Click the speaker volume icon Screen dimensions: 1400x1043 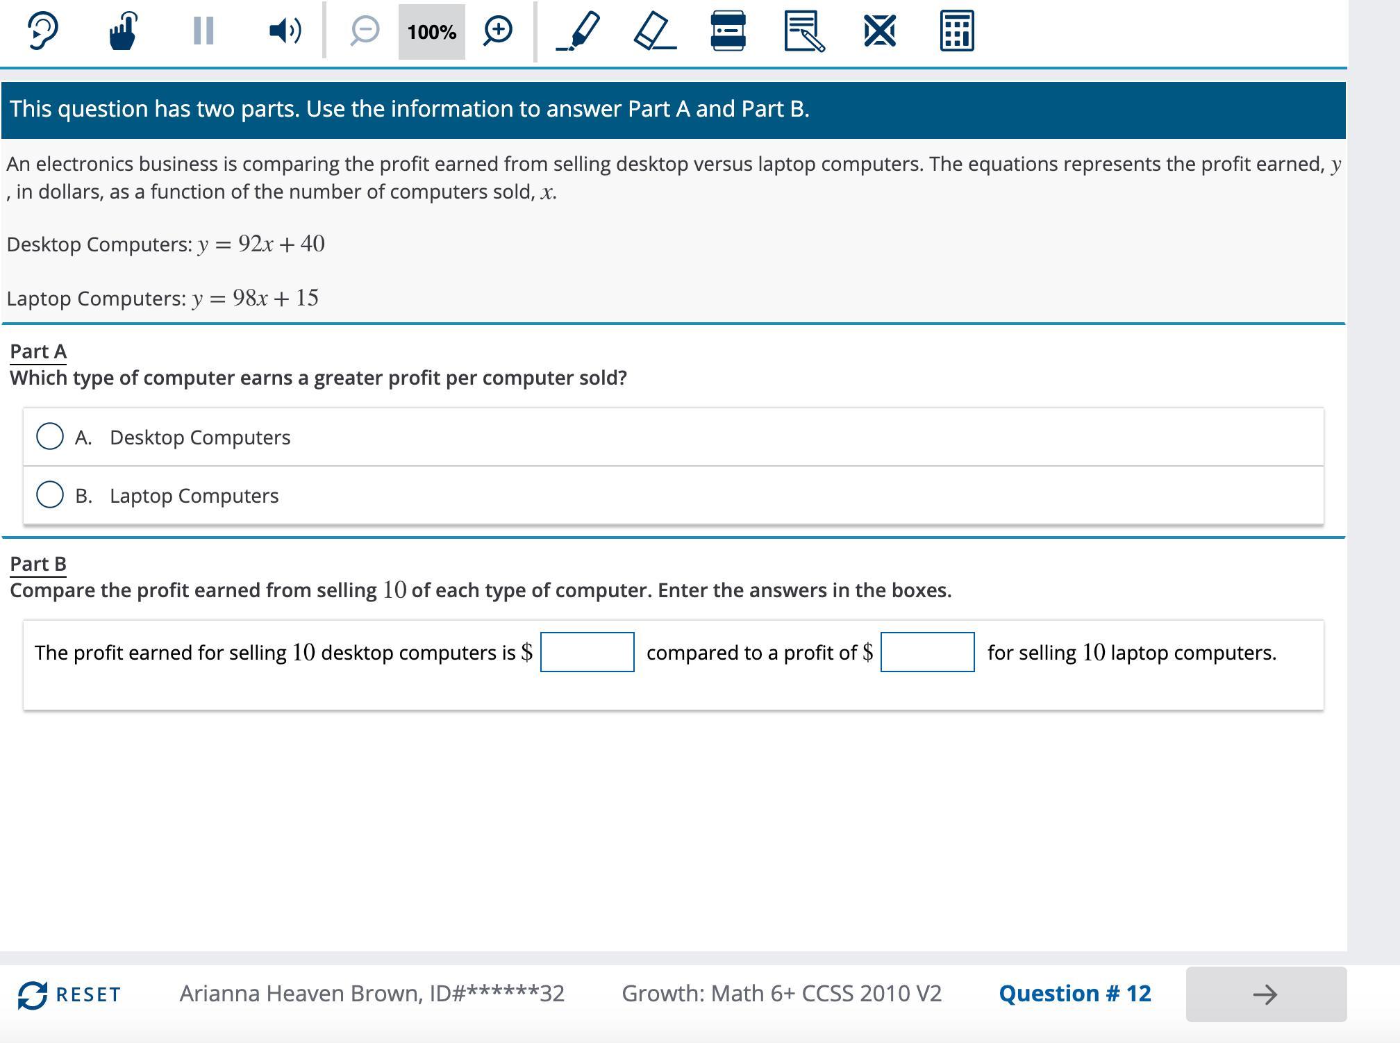pos(285,31)
